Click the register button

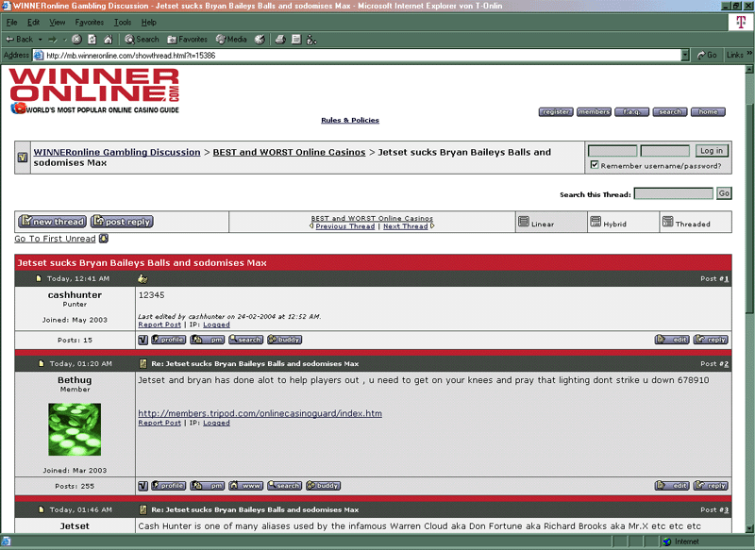point(556,112)
